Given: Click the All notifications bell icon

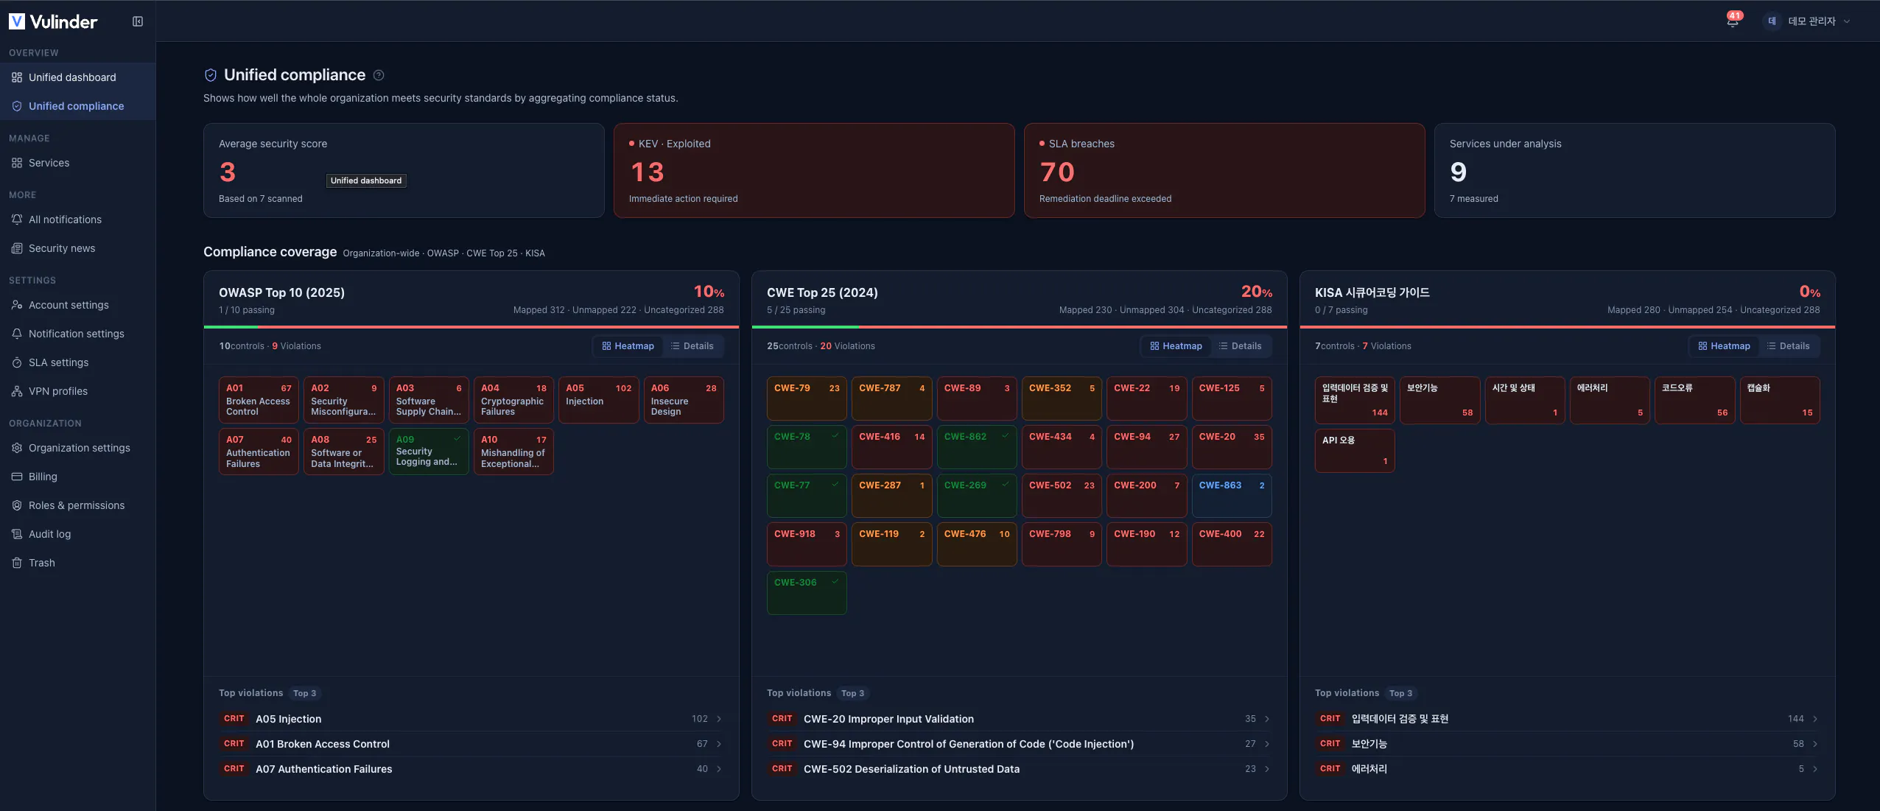Looking at the screenshot, I should (17, 220).
